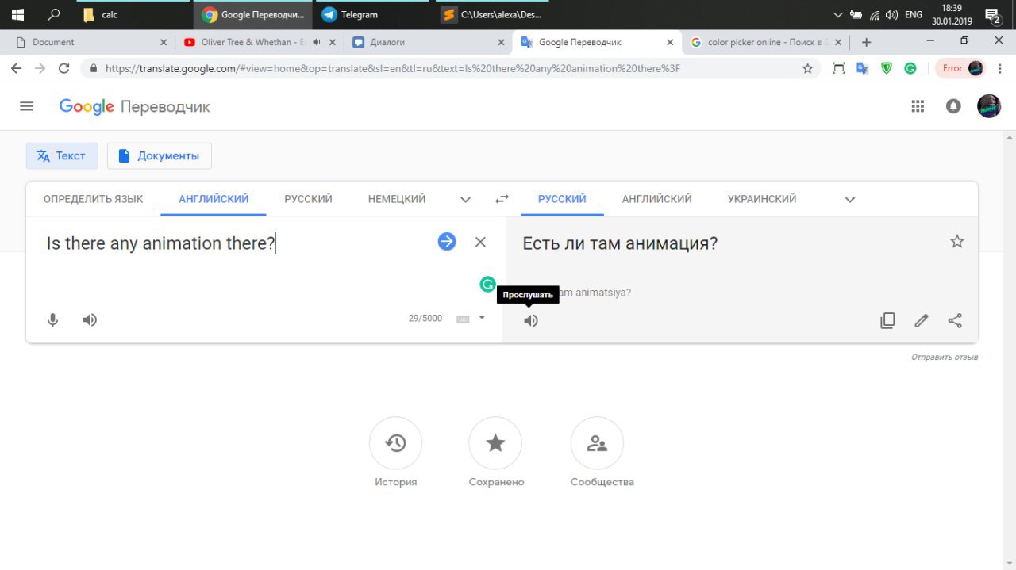Show hidden system tray icons
Viewport: 1016px width, 570px height.
pyautogui.click(x=838, y=14)
